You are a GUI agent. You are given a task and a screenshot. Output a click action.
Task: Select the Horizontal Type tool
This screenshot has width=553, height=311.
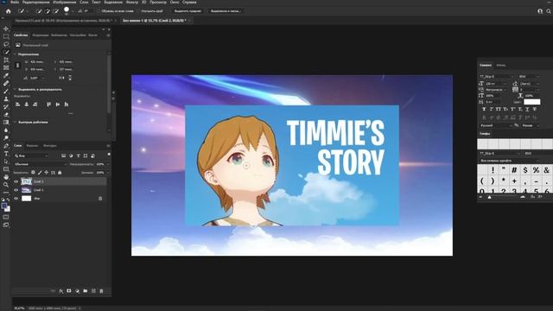[6, 154]
